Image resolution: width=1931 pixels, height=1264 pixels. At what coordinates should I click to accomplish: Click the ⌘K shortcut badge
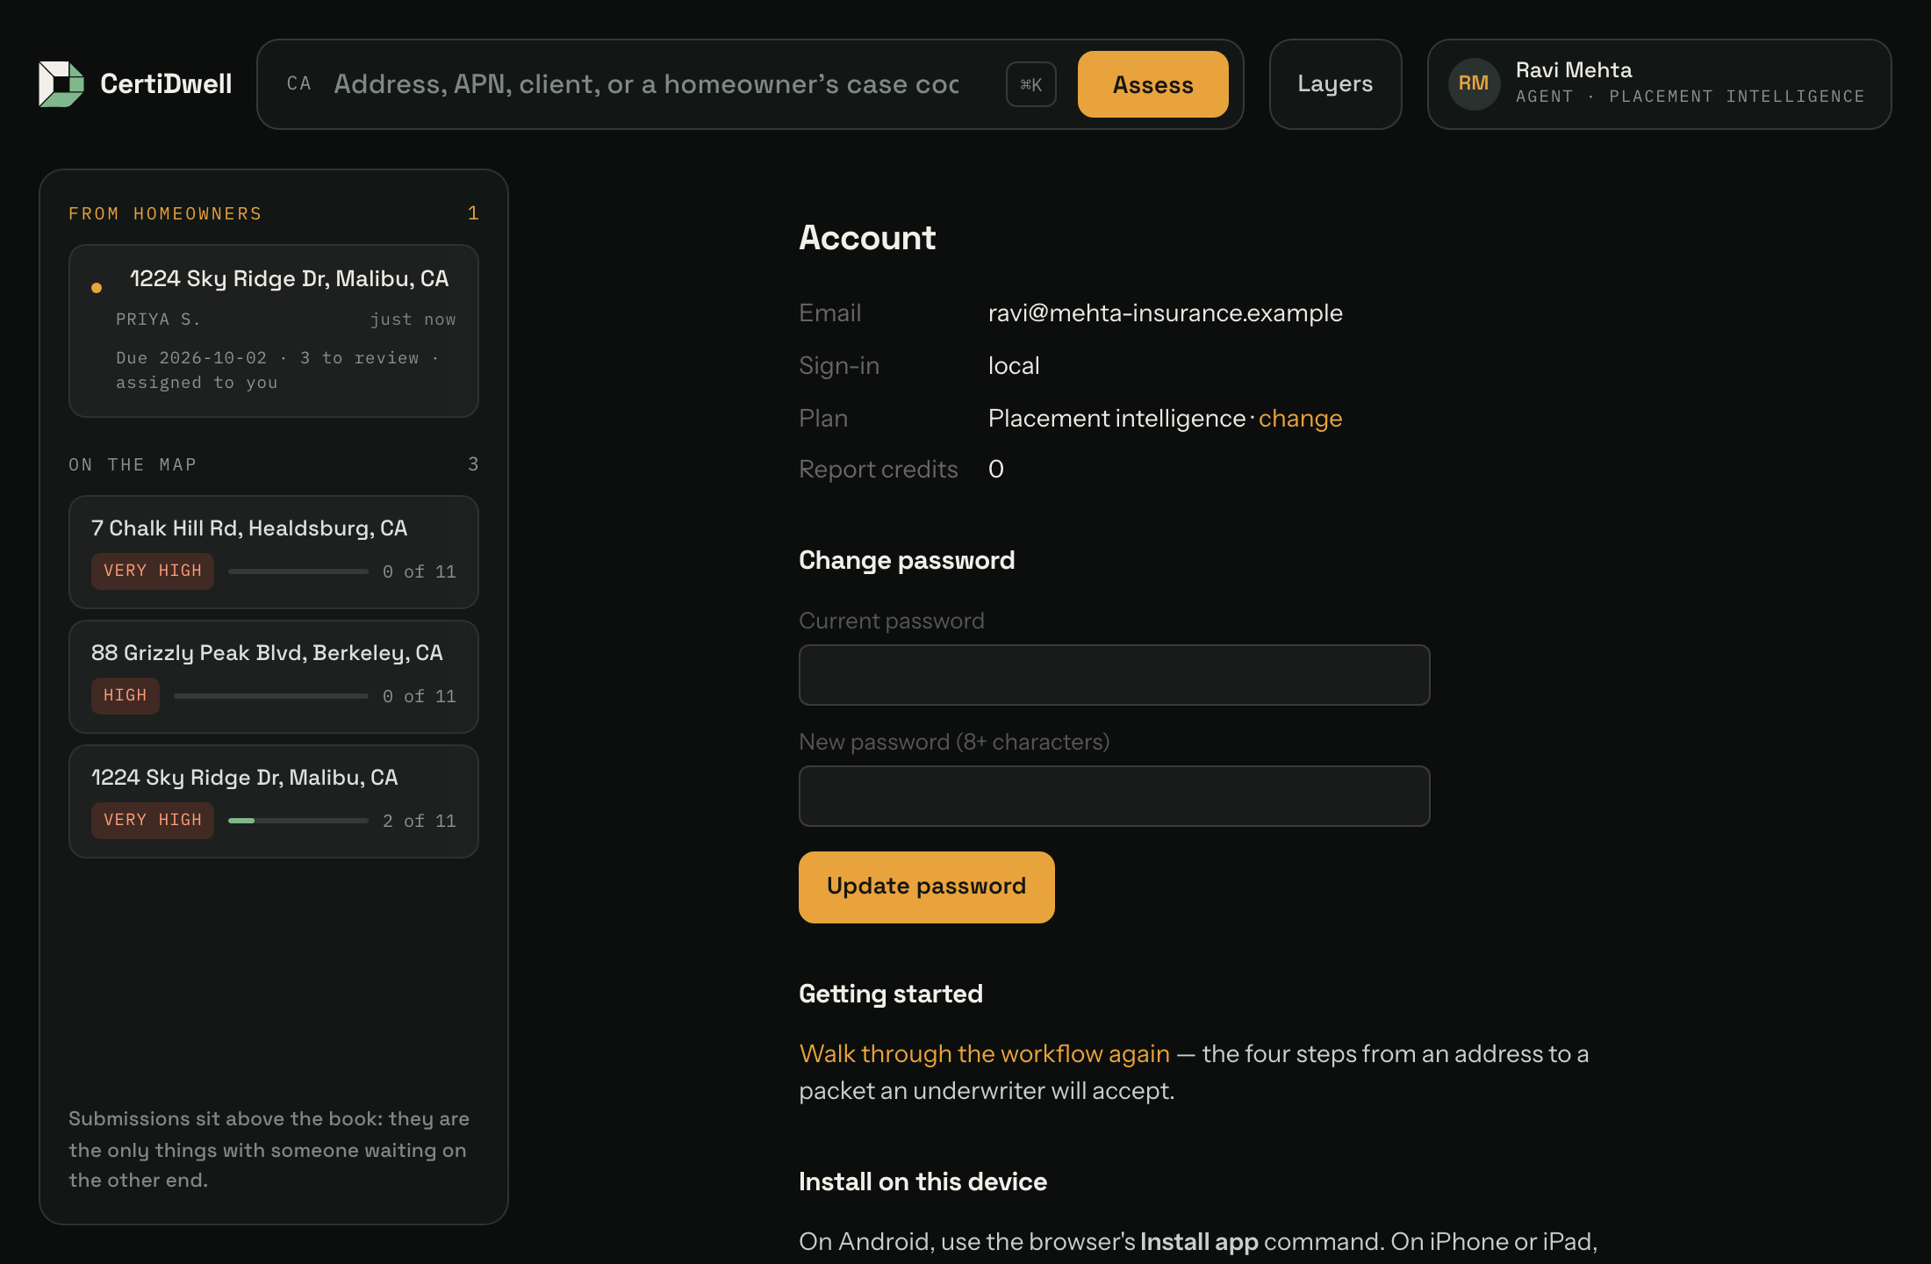1030,84
